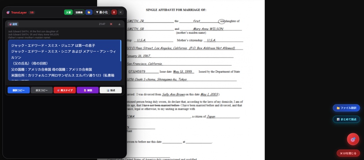Click the 1件 count badge
The height and width of the screenshot is (160, 364).
click(x=32, y=12)
